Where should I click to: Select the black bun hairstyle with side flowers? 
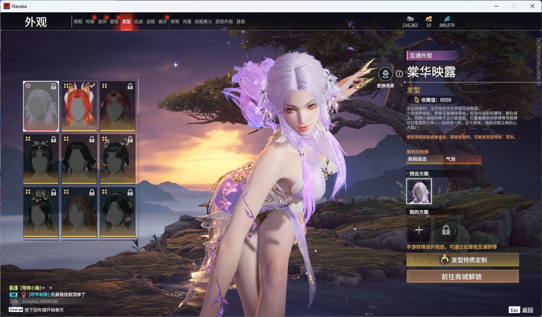tap(118, 159)
